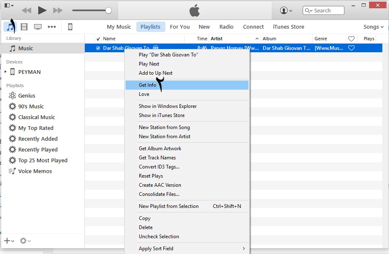
Task: Choose Show in Windows Explorer
Action: 187,106
